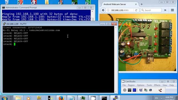Open the CamStudio Region menu
178x100 pixels.
point(131,85)
